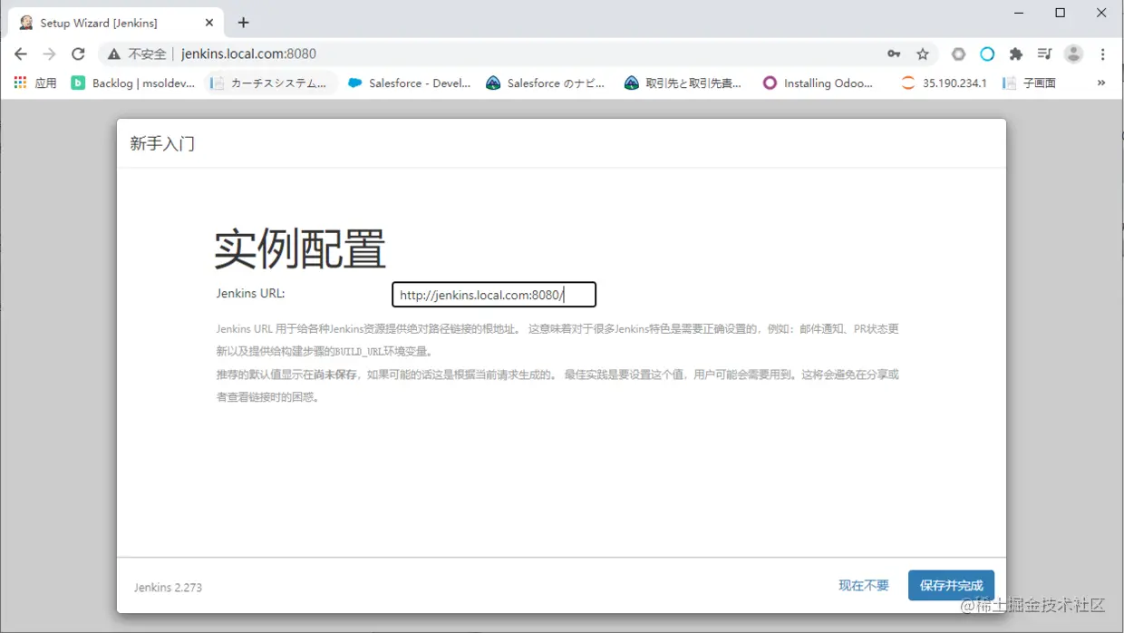
Task: Open Salesforce Devel bookmark
Action: (410, 83)
